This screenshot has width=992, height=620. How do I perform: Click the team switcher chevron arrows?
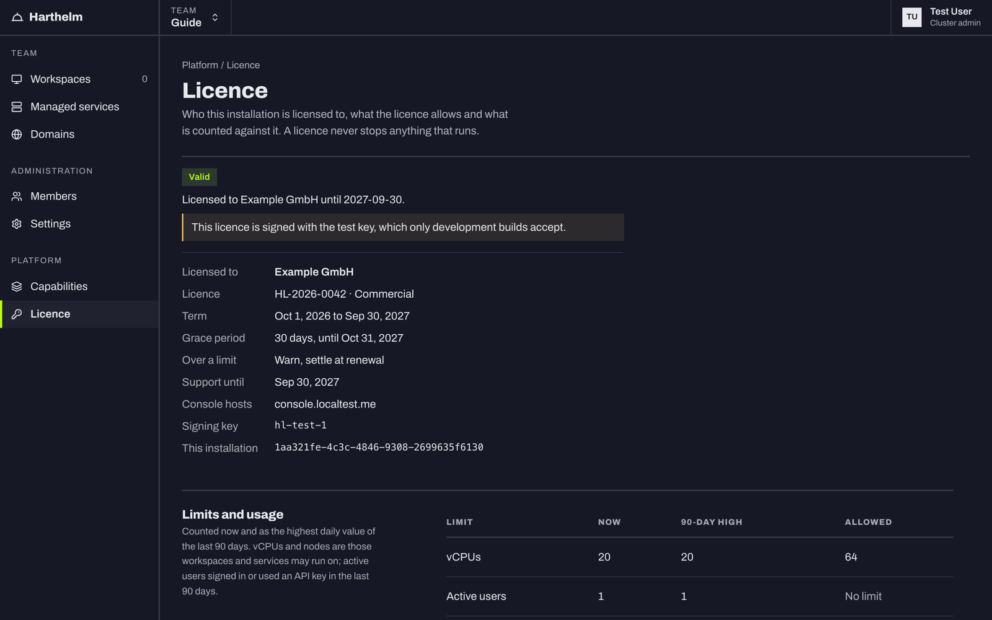click(x=215, y=17)
